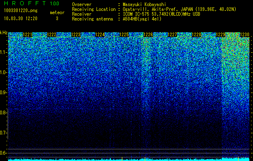The image size is (253, 161).
Task: Click the 1221 time marker label
Action: (x=28, y=35)
